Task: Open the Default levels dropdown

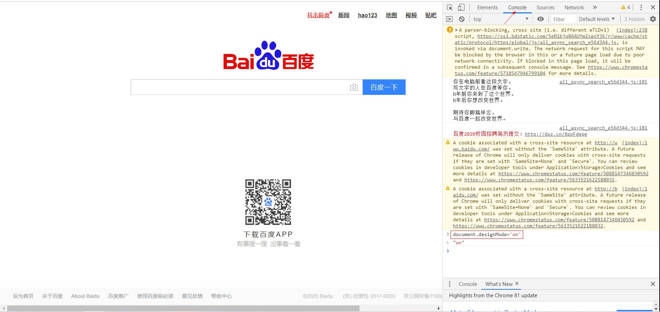Action: click(x=596, y=19)
